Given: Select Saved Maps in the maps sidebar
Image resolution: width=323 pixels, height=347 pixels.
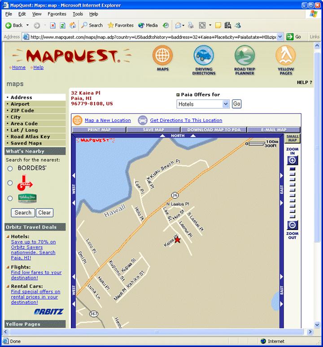Looking at the screenshot, I should [x=35, y=143].
